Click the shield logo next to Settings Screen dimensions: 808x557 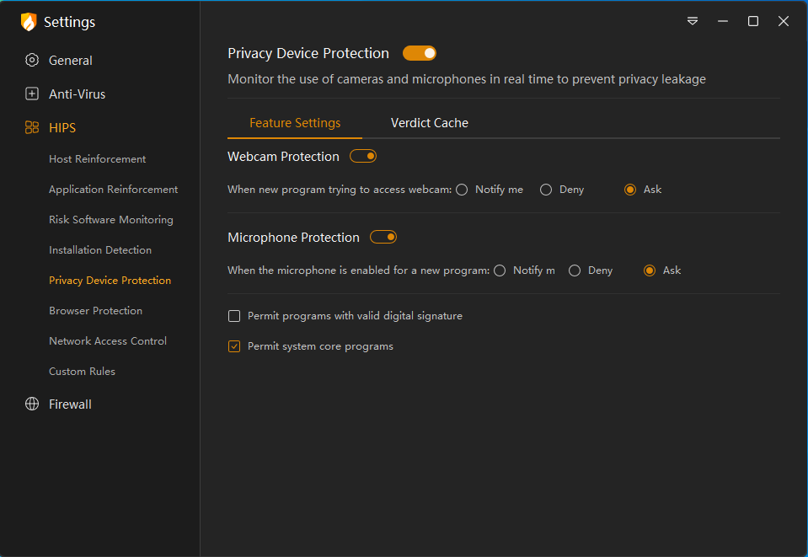[x=29, y=22]
